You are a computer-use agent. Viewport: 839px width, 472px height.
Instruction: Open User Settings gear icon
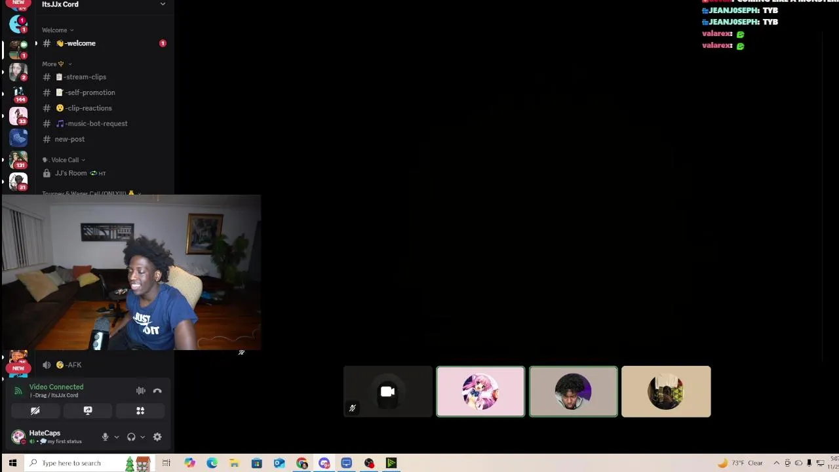coord(157,437)
